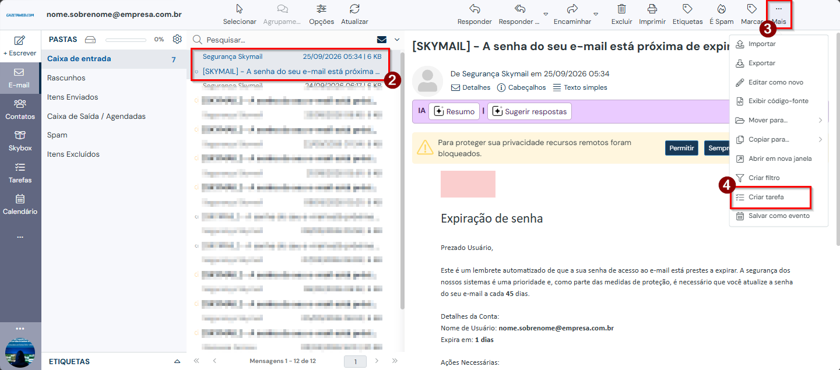Viewport: 840px width, 370px height.
Task: Click the Encaminhar forward icon
Action: 572,9
